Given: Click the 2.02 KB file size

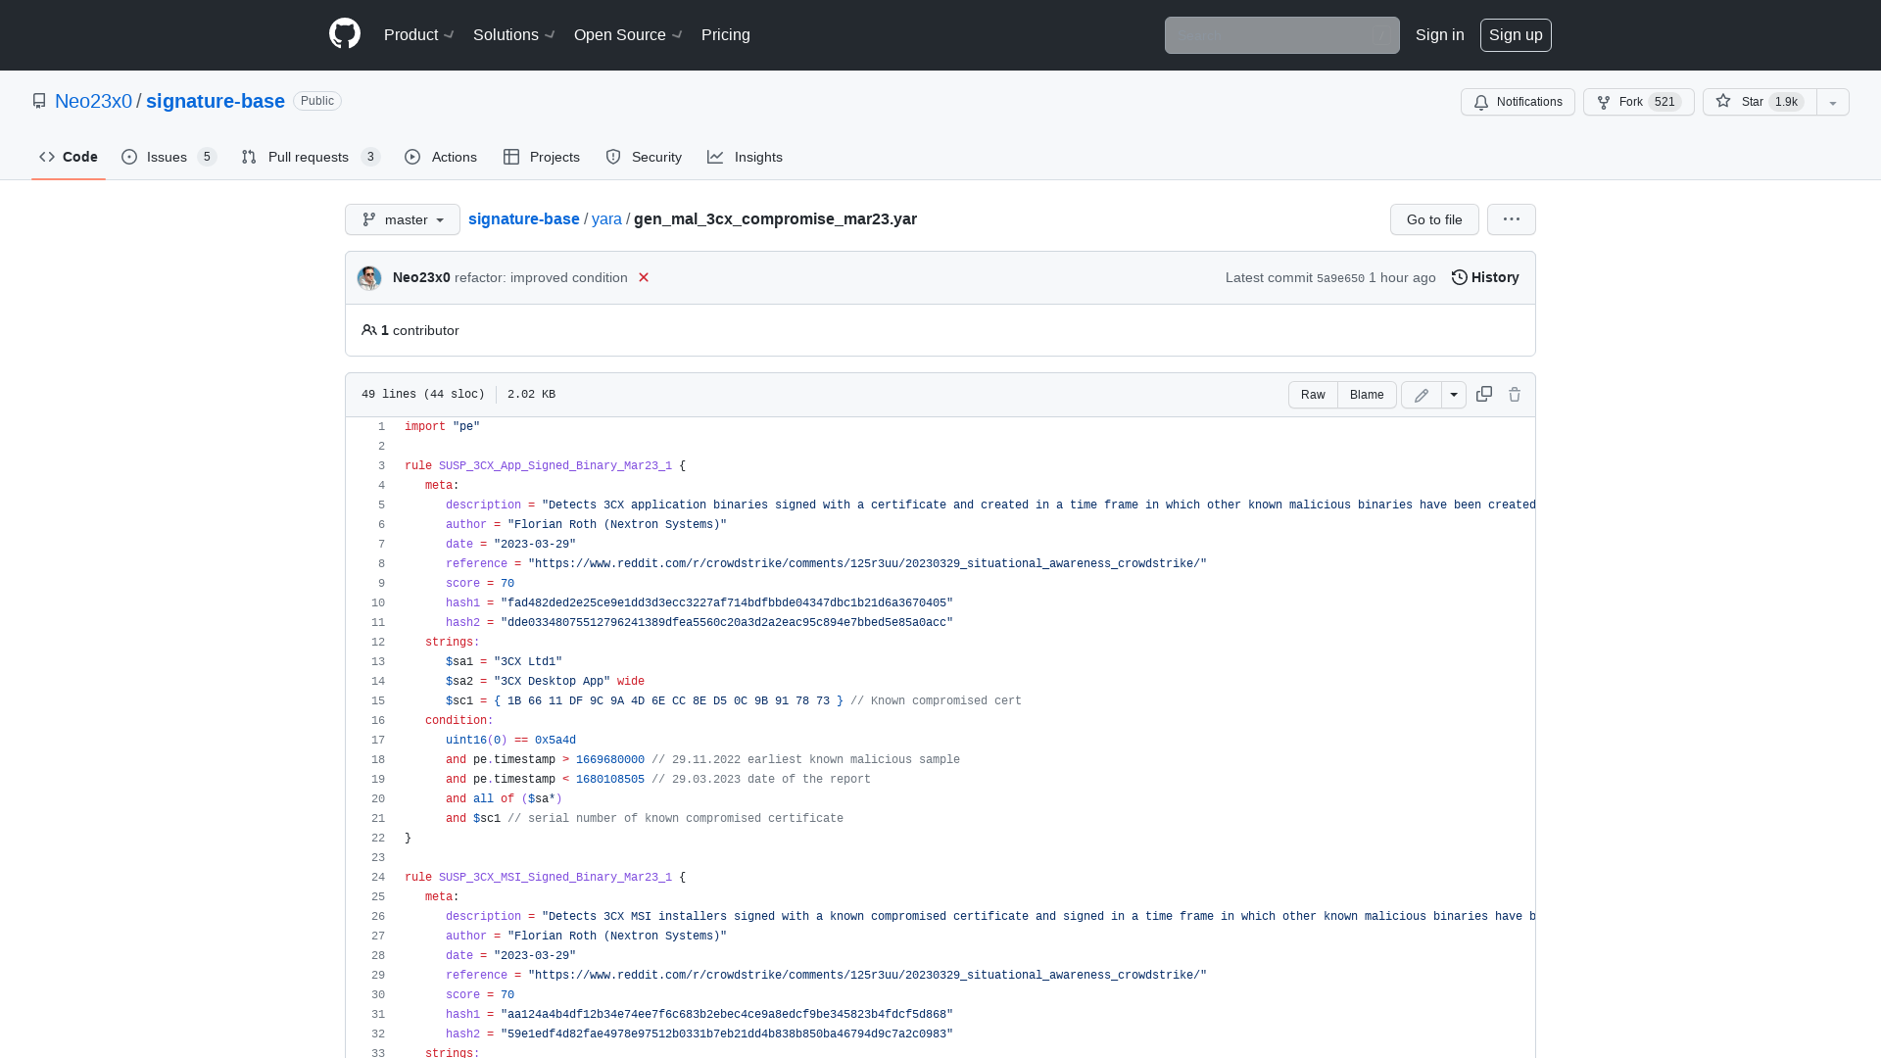Looking at the screenshot, I should click(531, 395).
